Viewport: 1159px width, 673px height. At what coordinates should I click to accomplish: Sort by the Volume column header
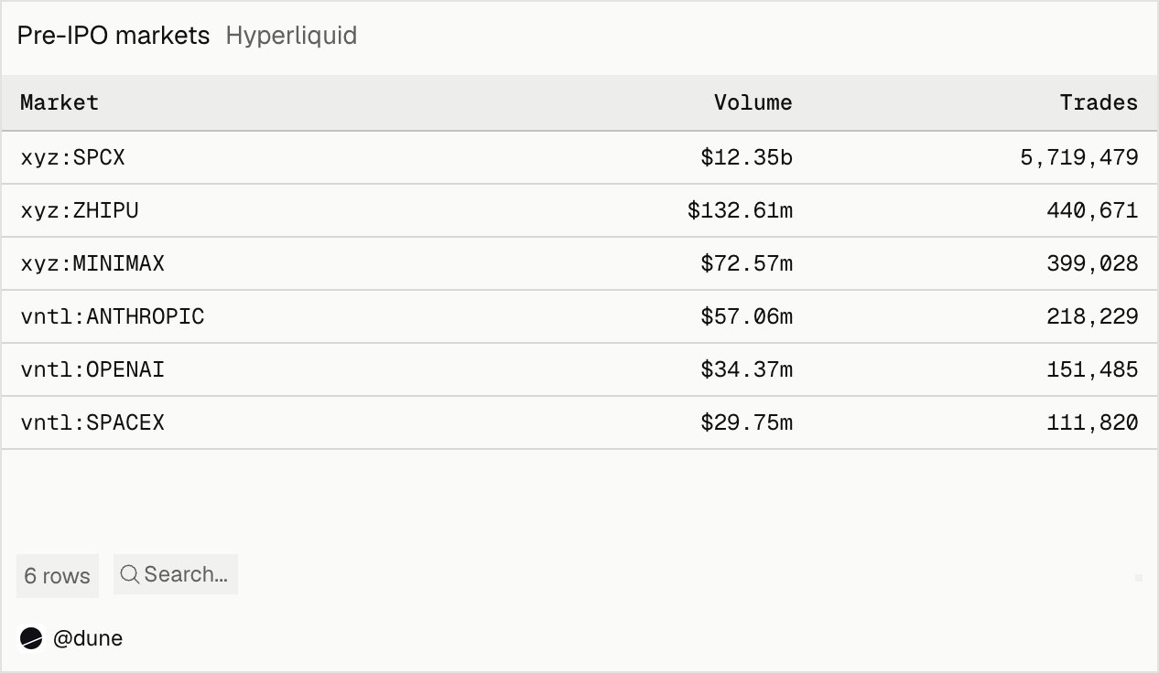point(753,102)
